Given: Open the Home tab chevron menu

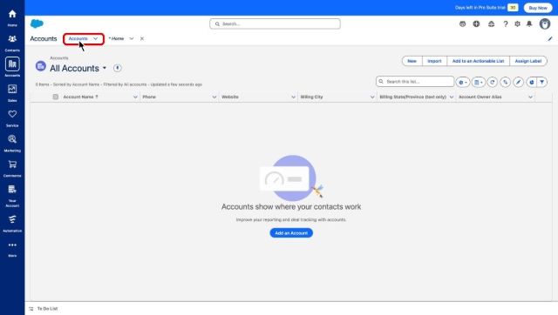Looking at the screenshot, I should [132, 38].
